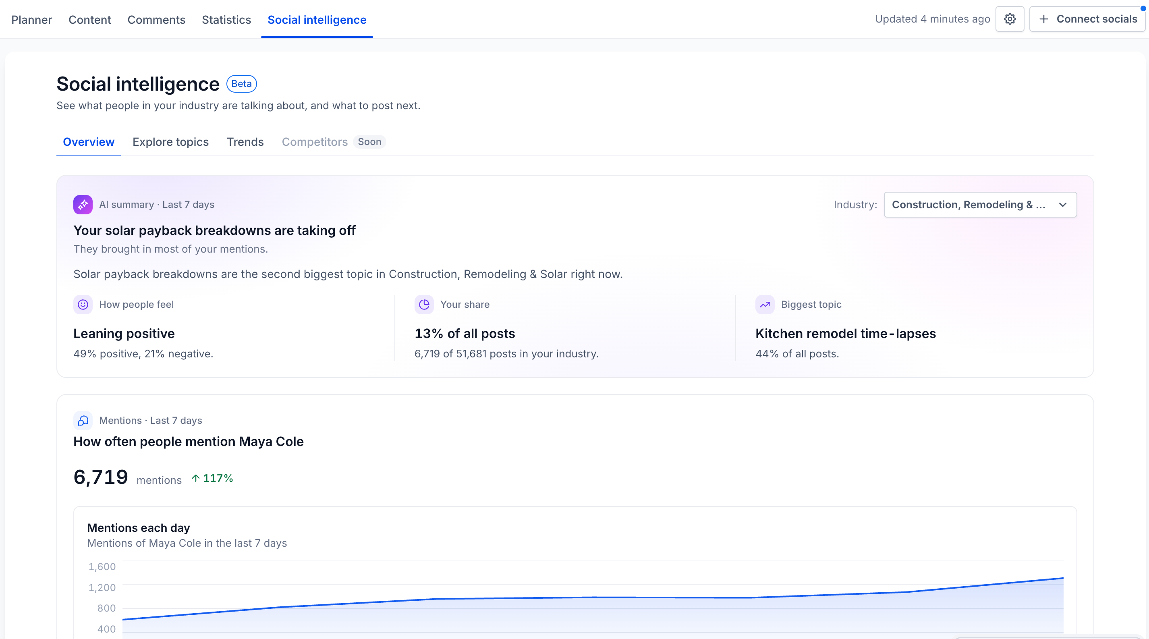Open the Trends sub-tab
The image size is (1149, 639).
tap(245, 142)
